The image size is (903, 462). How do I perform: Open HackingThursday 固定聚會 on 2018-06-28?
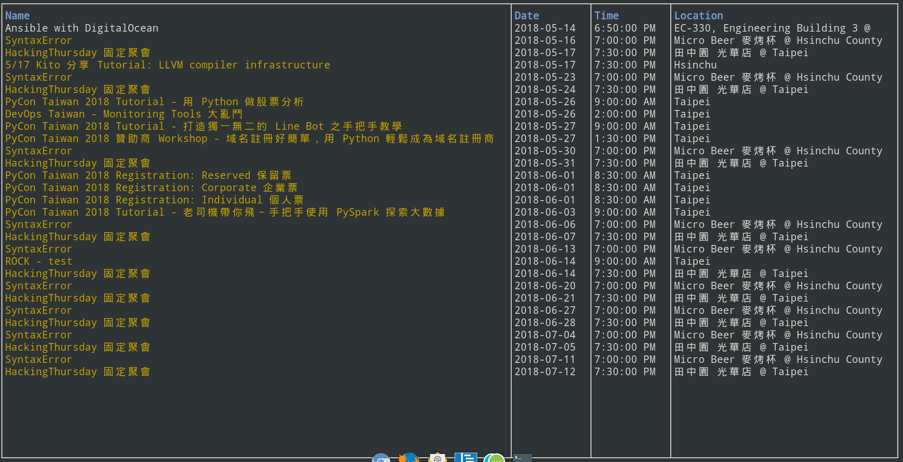point(77,323)
